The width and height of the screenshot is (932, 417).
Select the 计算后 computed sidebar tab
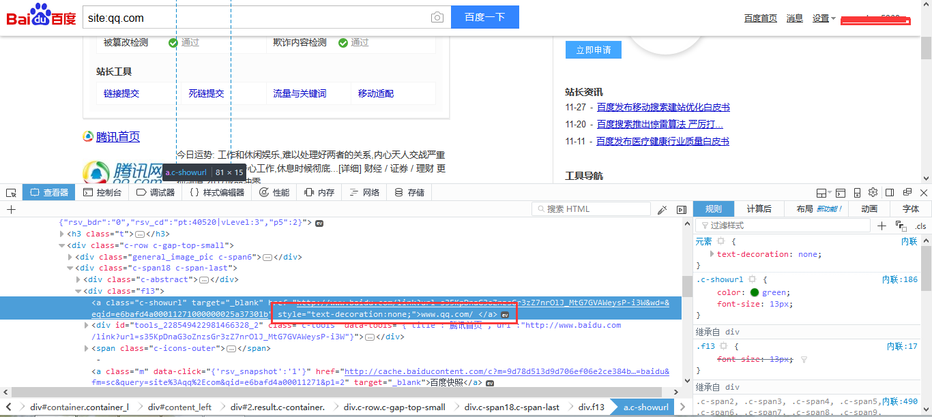point(759,209)
